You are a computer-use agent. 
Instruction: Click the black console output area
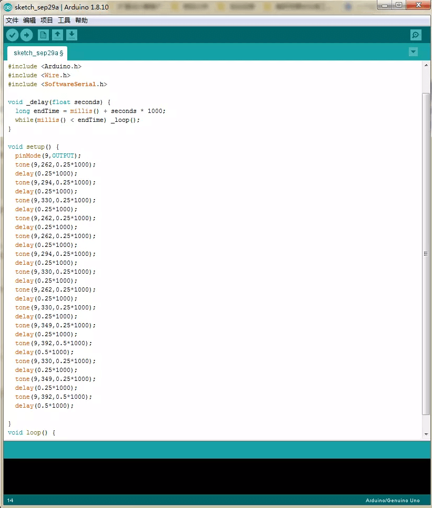pyautogui.click(x=217, y=476)
